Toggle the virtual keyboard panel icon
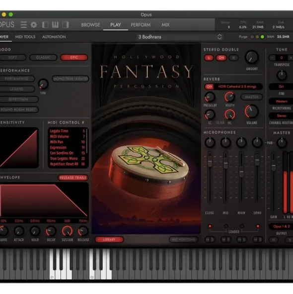This screenshot has width=293, height=294. point(55,25)
